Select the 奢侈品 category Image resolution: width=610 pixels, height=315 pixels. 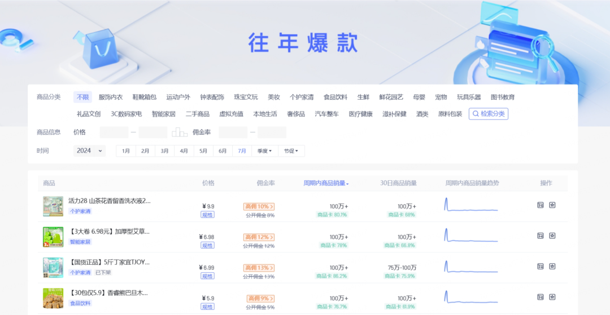click(x=296, y=114)
